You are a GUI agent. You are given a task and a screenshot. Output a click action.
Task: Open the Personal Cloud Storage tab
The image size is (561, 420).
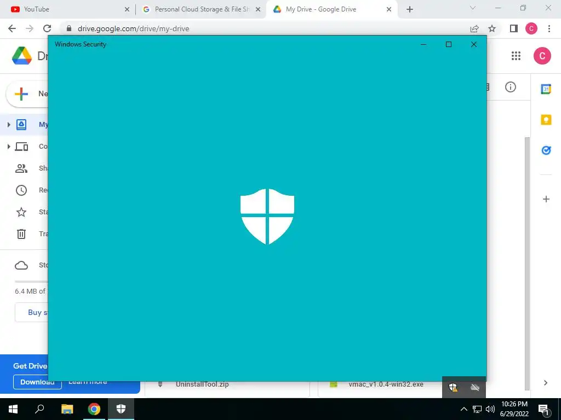coord(201,9)
